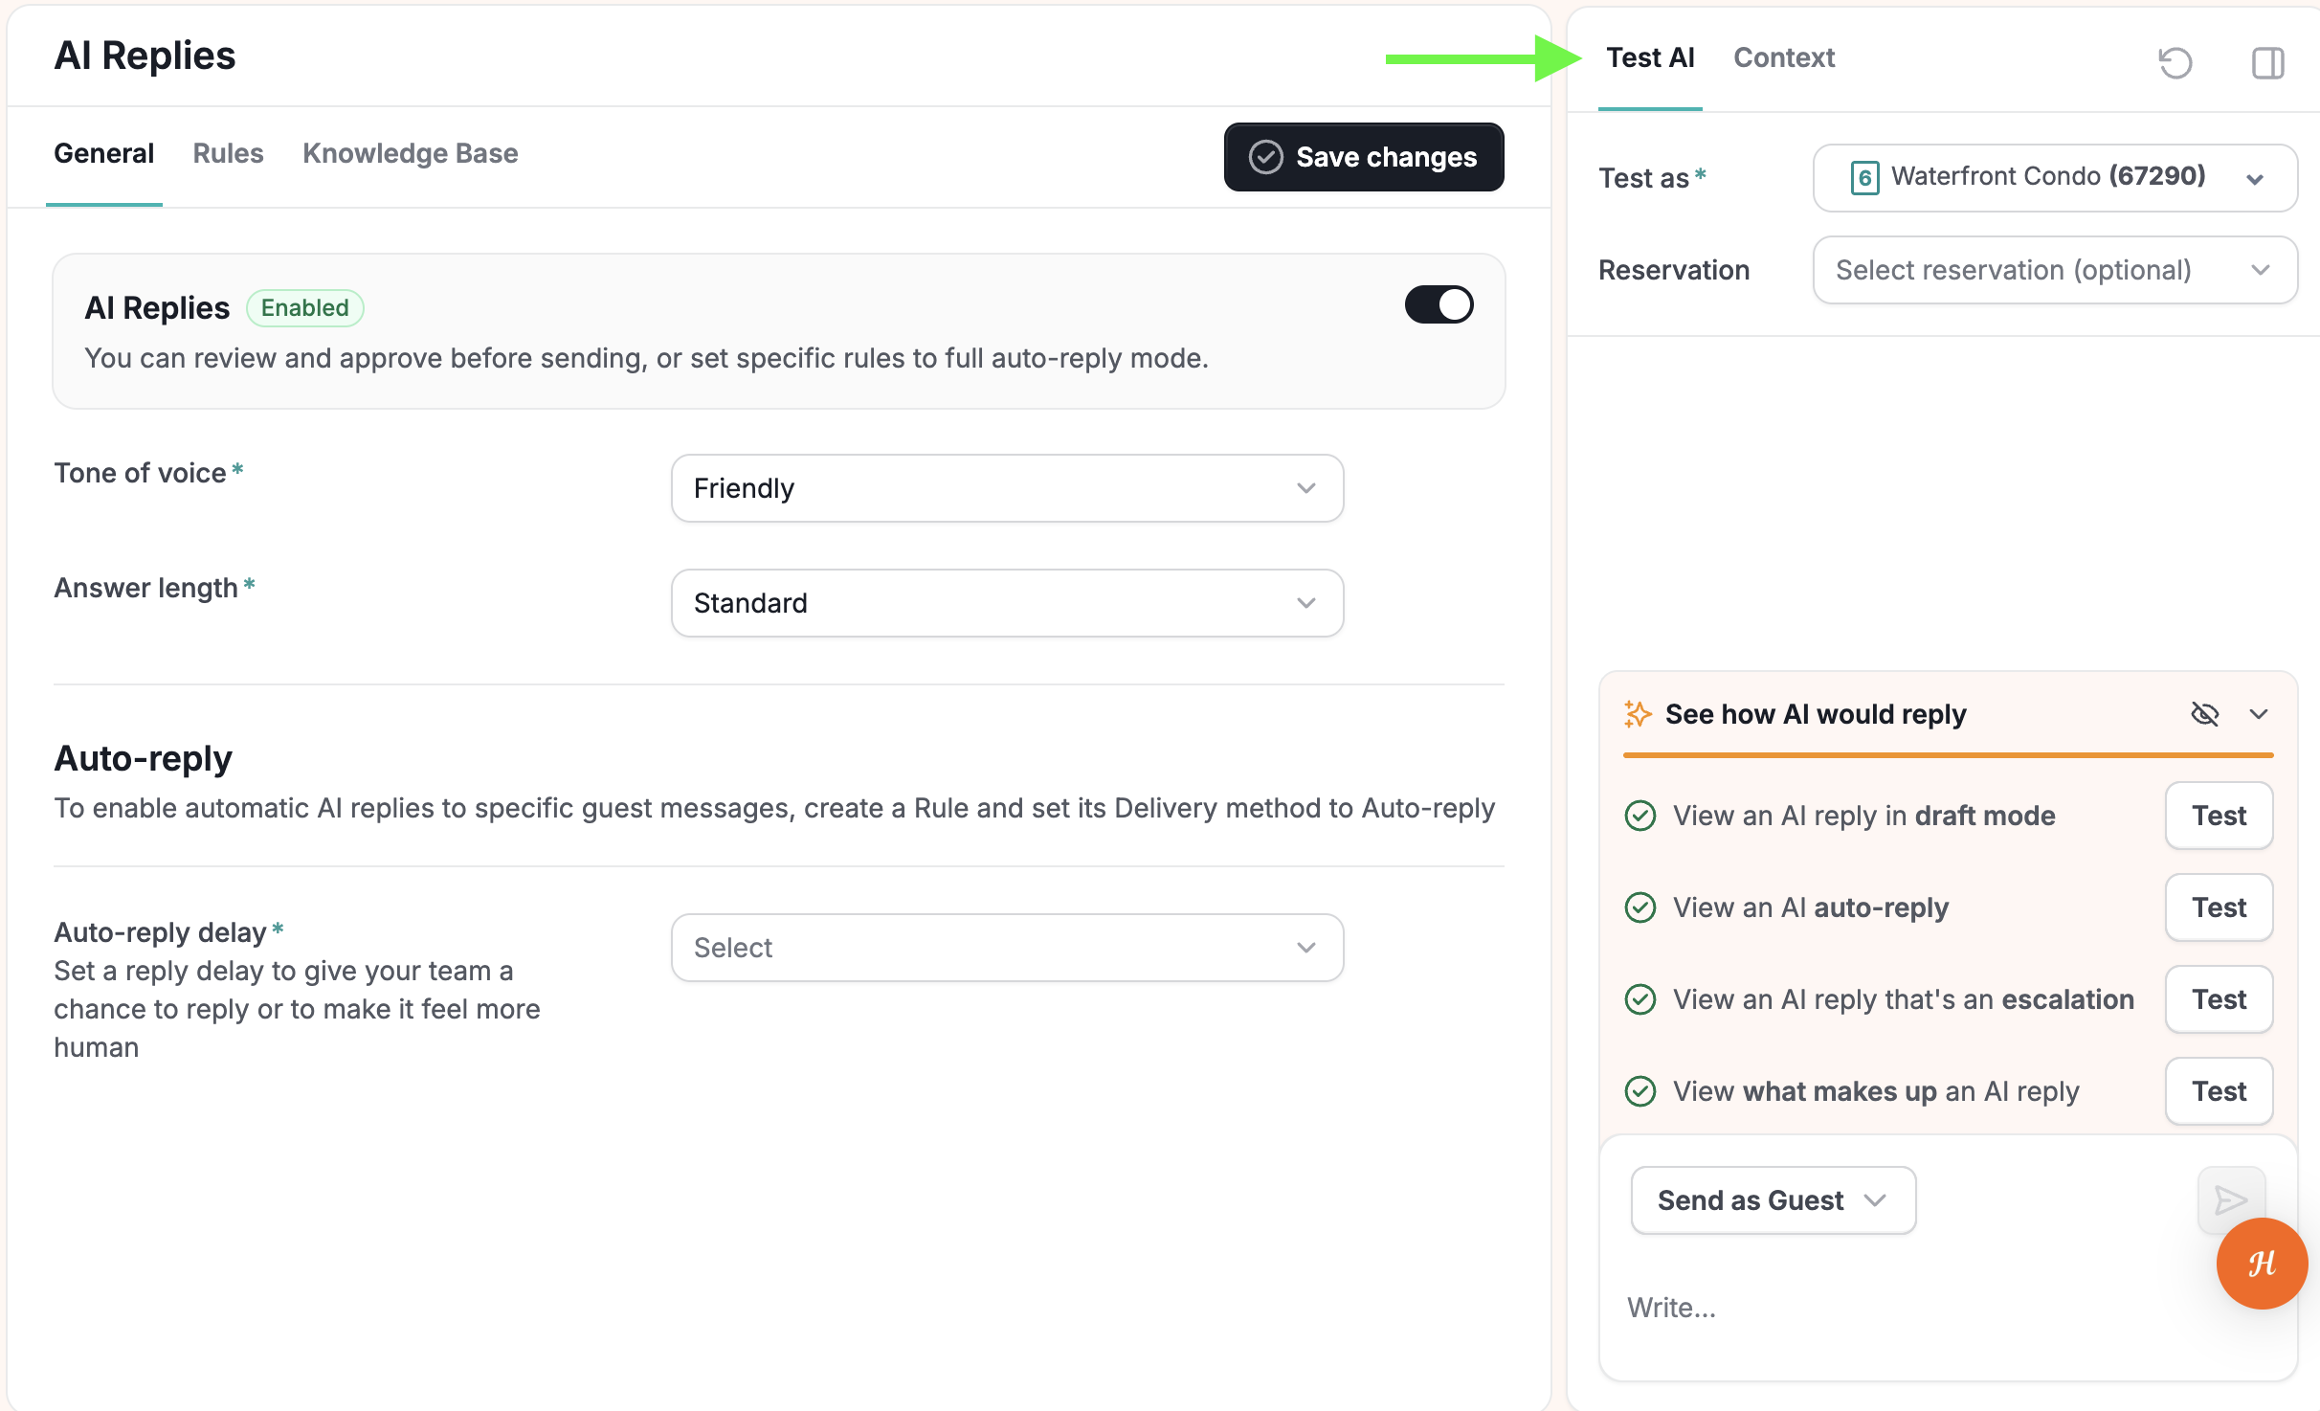This screenshot has height=1411, width=2320.
Task: Click the AI Replies page heading
Action: [145, 56]
